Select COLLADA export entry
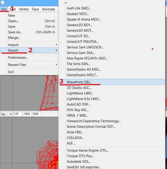The height and width of the screenshot is (169, 167). pos(112,138)
